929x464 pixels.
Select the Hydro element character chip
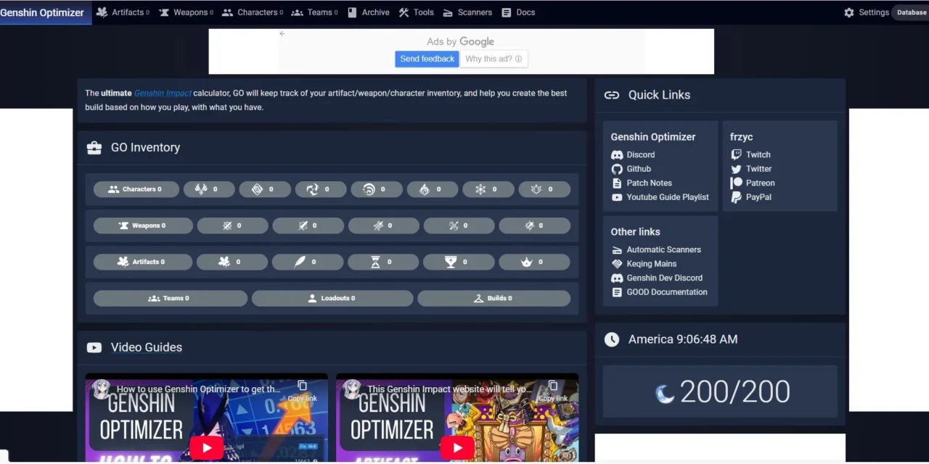click(377, 189)
